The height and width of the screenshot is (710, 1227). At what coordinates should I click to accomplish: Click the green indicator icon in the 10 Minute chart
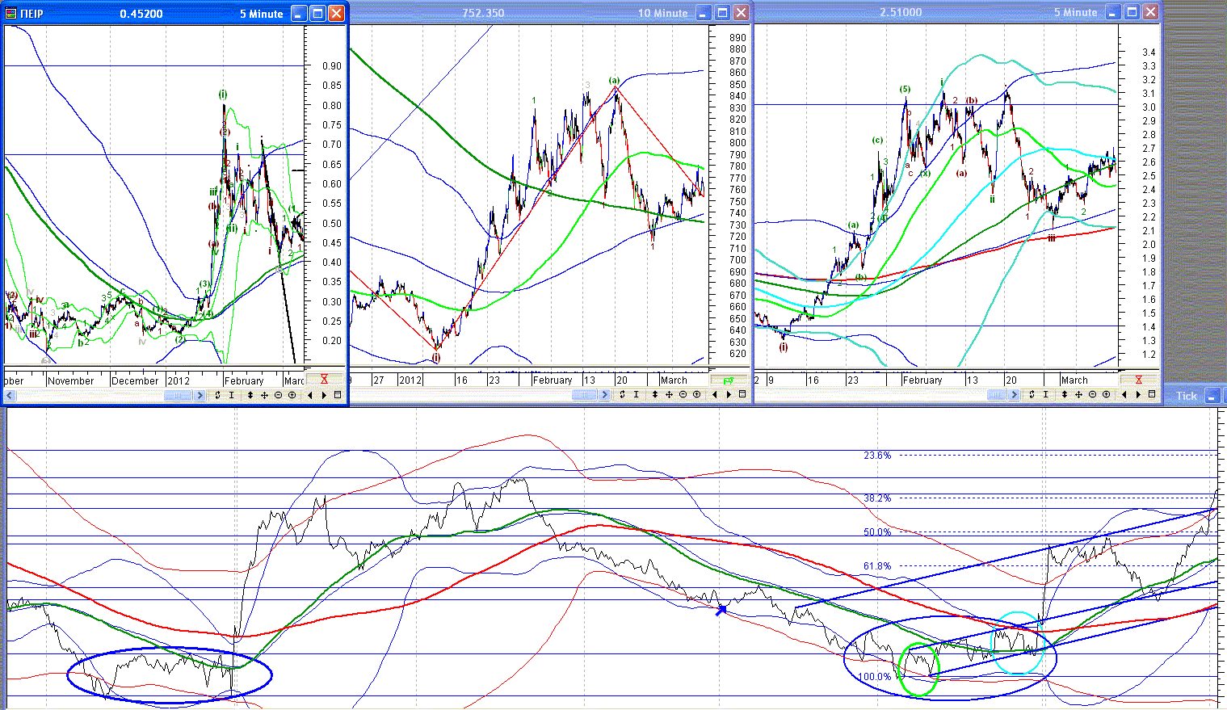(729, 380)
